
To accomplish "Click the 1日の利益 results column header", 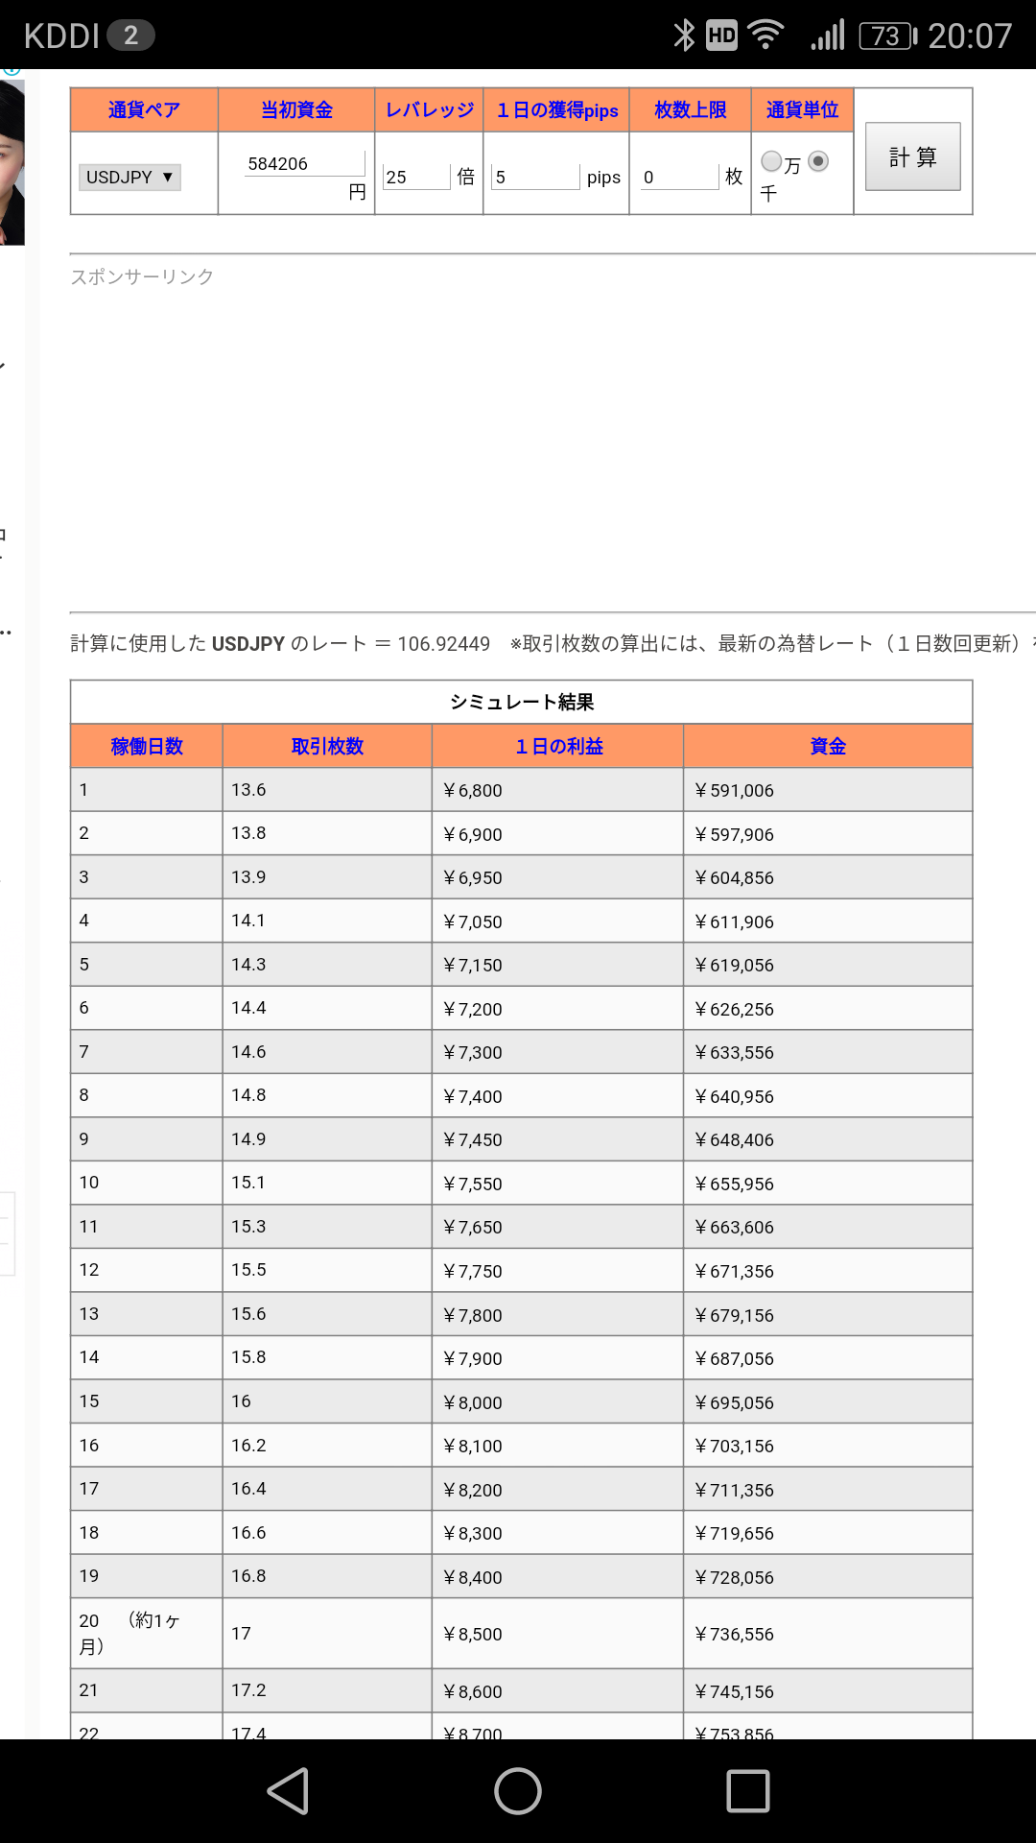I will coord(558,746).
